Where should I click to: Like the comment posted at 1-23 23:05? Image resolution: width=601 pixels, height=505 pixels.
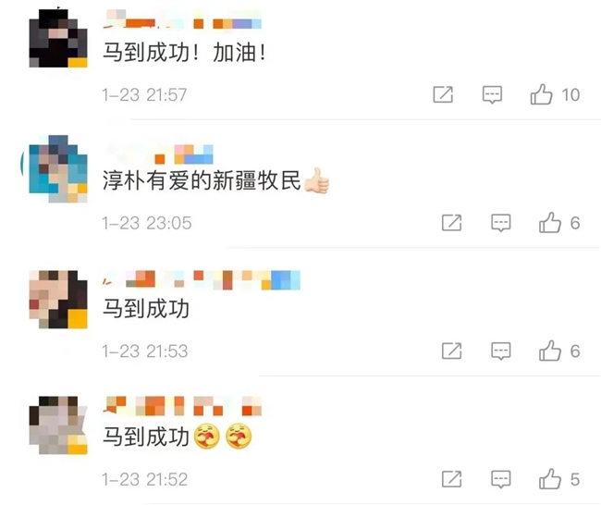coord(550,223)
